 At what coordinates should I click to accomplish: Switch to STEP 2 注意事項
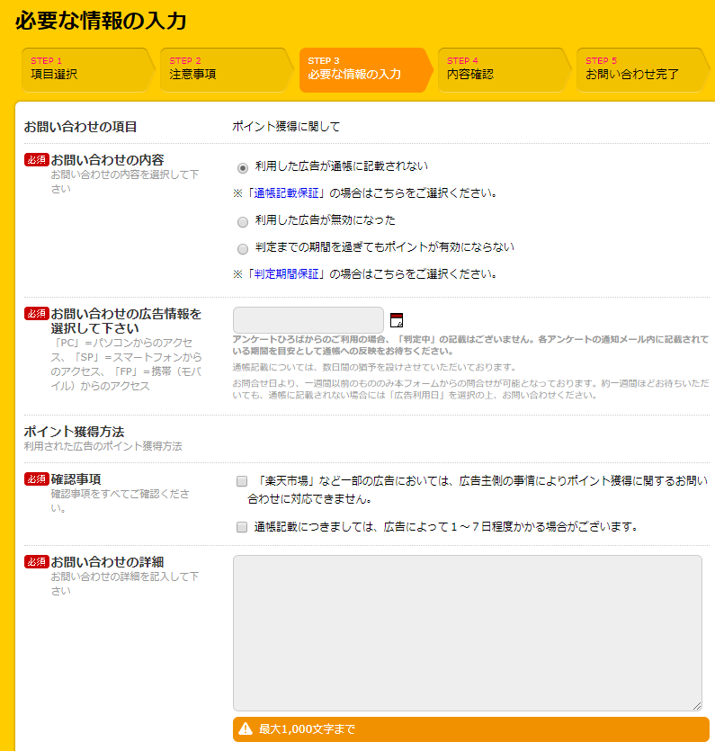(x=225, y=69)
